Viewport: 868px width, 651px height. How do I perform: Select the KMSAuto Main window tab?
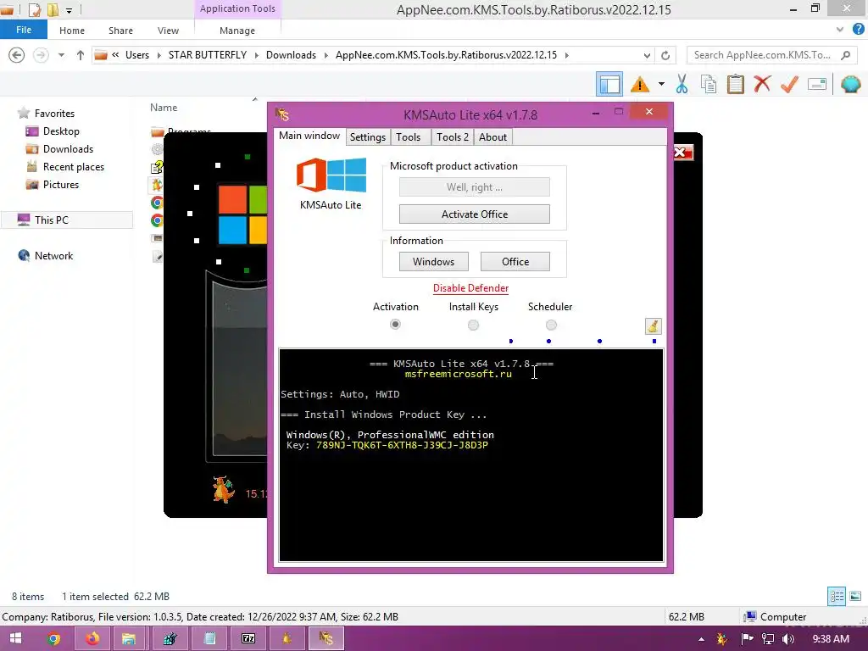[309, 136]
